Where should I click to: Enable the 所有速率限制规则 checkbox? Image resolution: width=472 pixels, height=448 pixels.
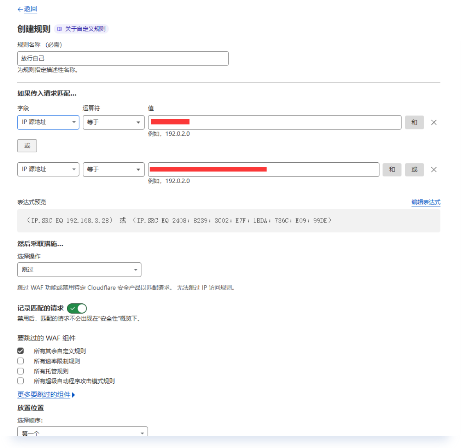pyautogui.click(x=20, y=361)
